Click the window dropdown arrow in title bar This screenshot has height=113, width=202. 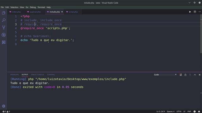(x=189, y=3)
